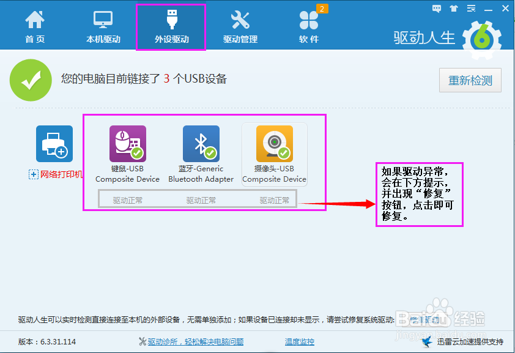
Task: Open the skin shirt icon
Action: coord(454,9)
